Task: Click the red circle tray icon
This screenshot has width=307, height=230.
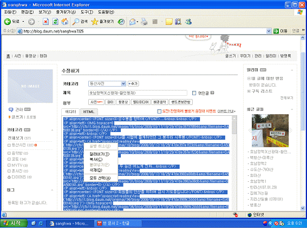Action: [x=265, y=223]
